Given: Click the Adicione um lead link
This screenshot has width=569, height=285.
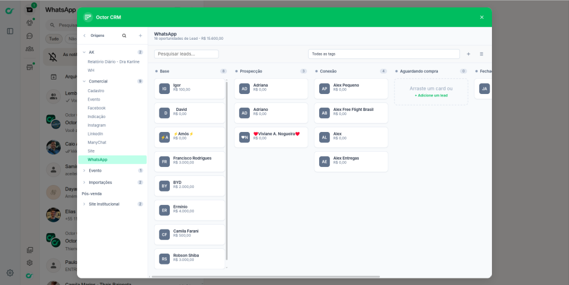Looking at the screenshot, I should [431, 95].
